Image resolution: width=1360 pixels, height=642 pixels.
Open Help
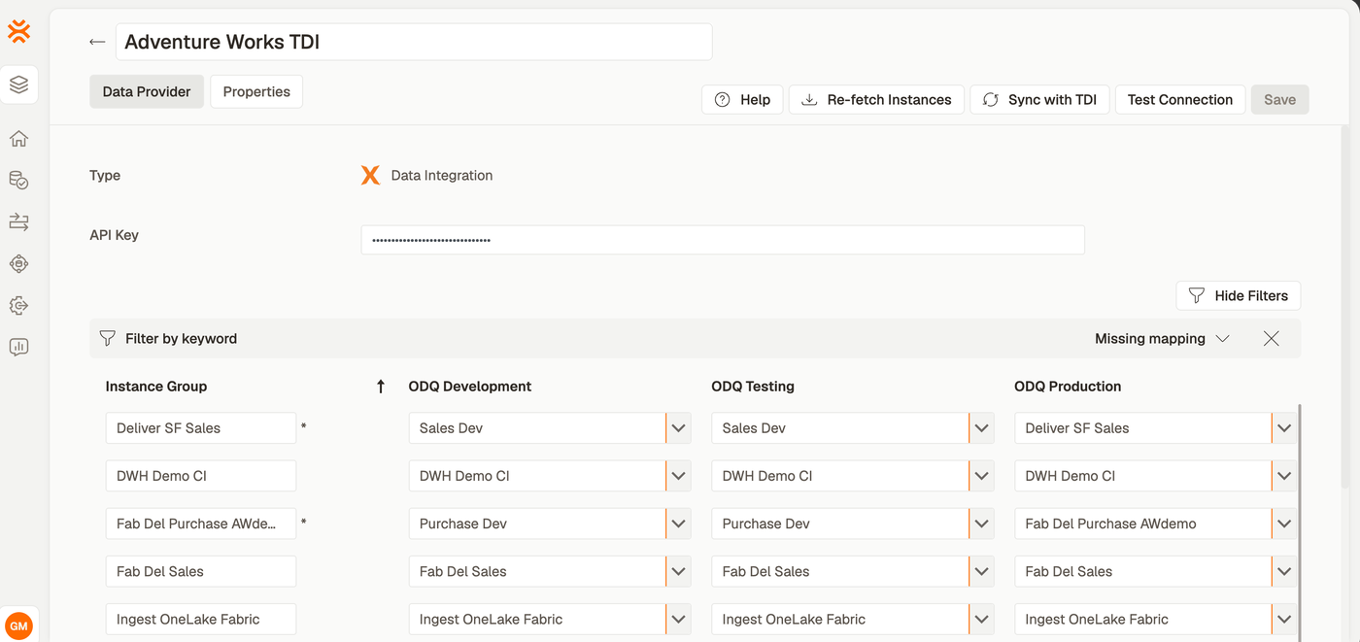(x=742, y=99)
